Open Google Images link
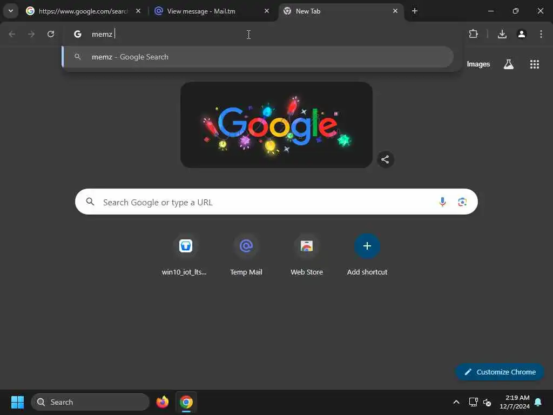The height and width of the screenshot is (415, 553). point(478,64)
